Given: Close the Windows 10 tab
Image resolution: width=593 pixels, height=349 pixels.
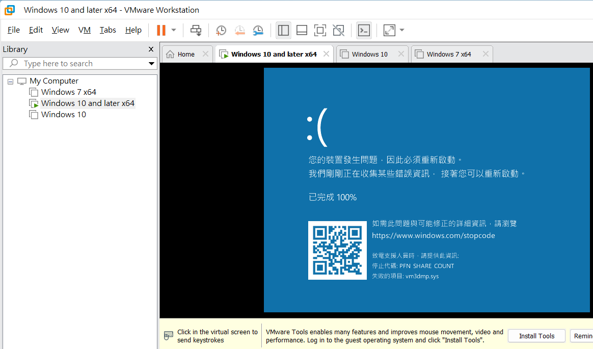Looking at the screenshot, I should tap(401, 54).
